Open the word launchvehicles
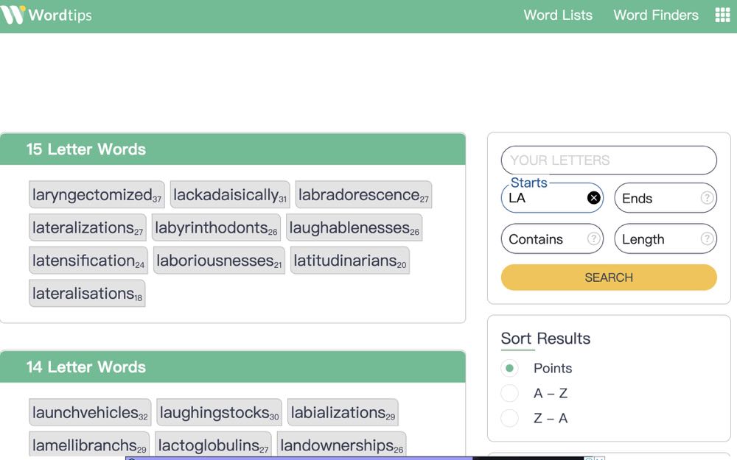 coord(90,413)
